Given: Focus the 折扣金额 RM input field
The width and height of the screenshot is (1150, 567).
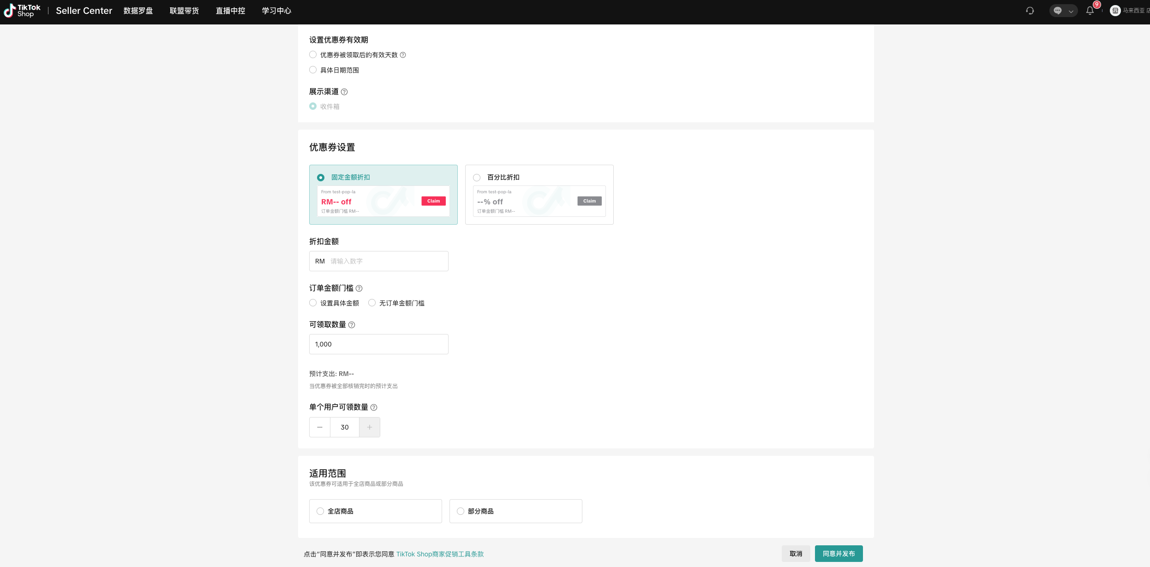Looking at the screenshot, I should pyautogui.click(x=387, y=261).
